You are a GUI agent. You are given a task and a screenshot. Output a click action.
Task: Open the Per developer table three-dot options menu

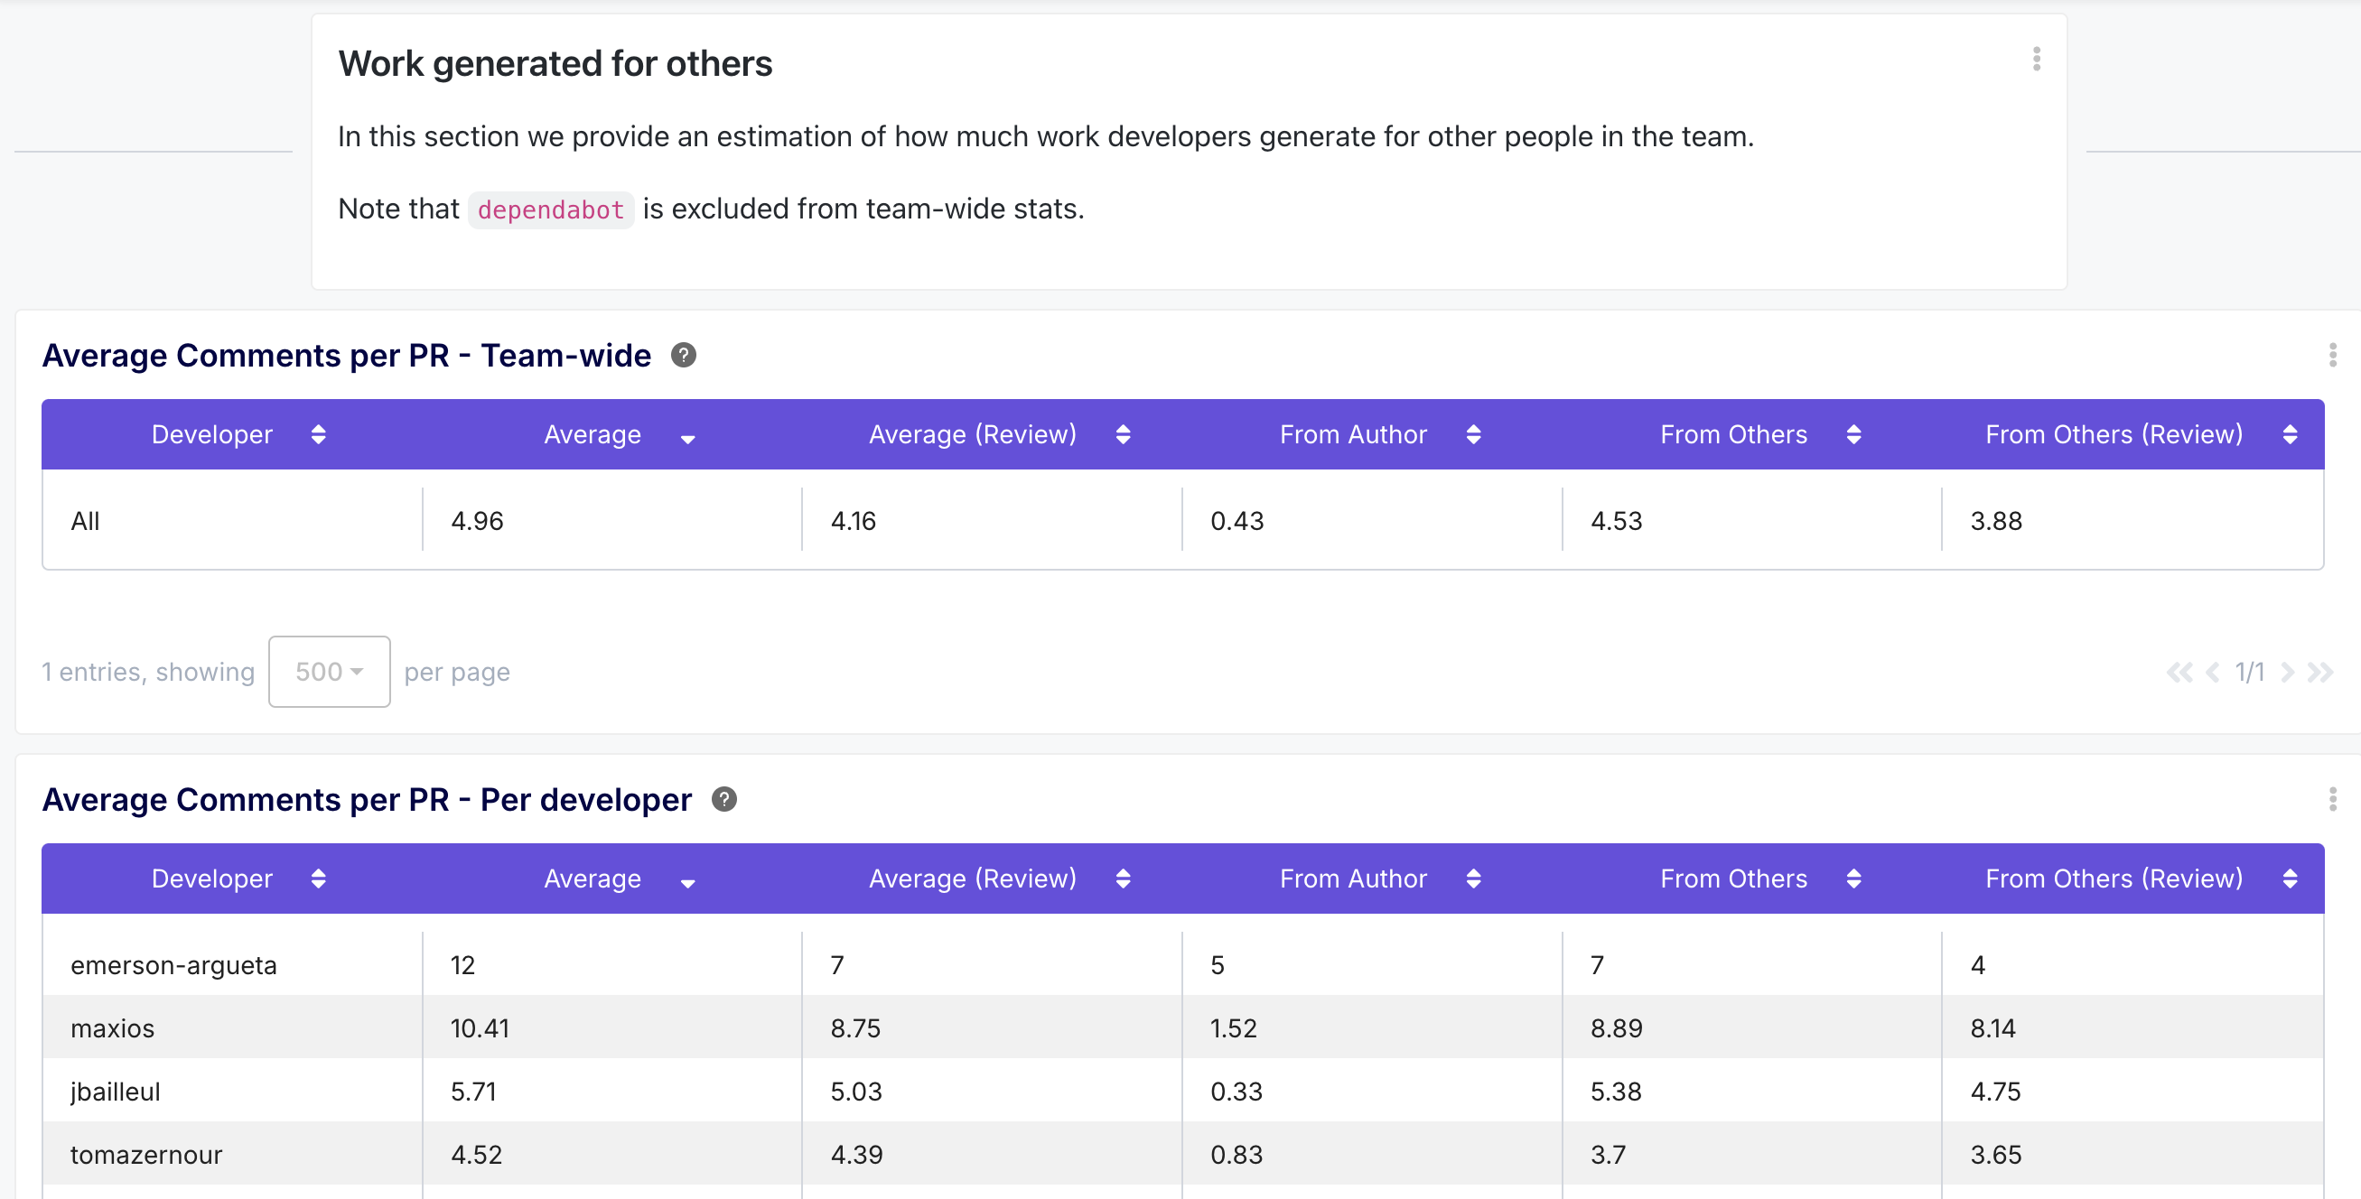(2332, 800)
